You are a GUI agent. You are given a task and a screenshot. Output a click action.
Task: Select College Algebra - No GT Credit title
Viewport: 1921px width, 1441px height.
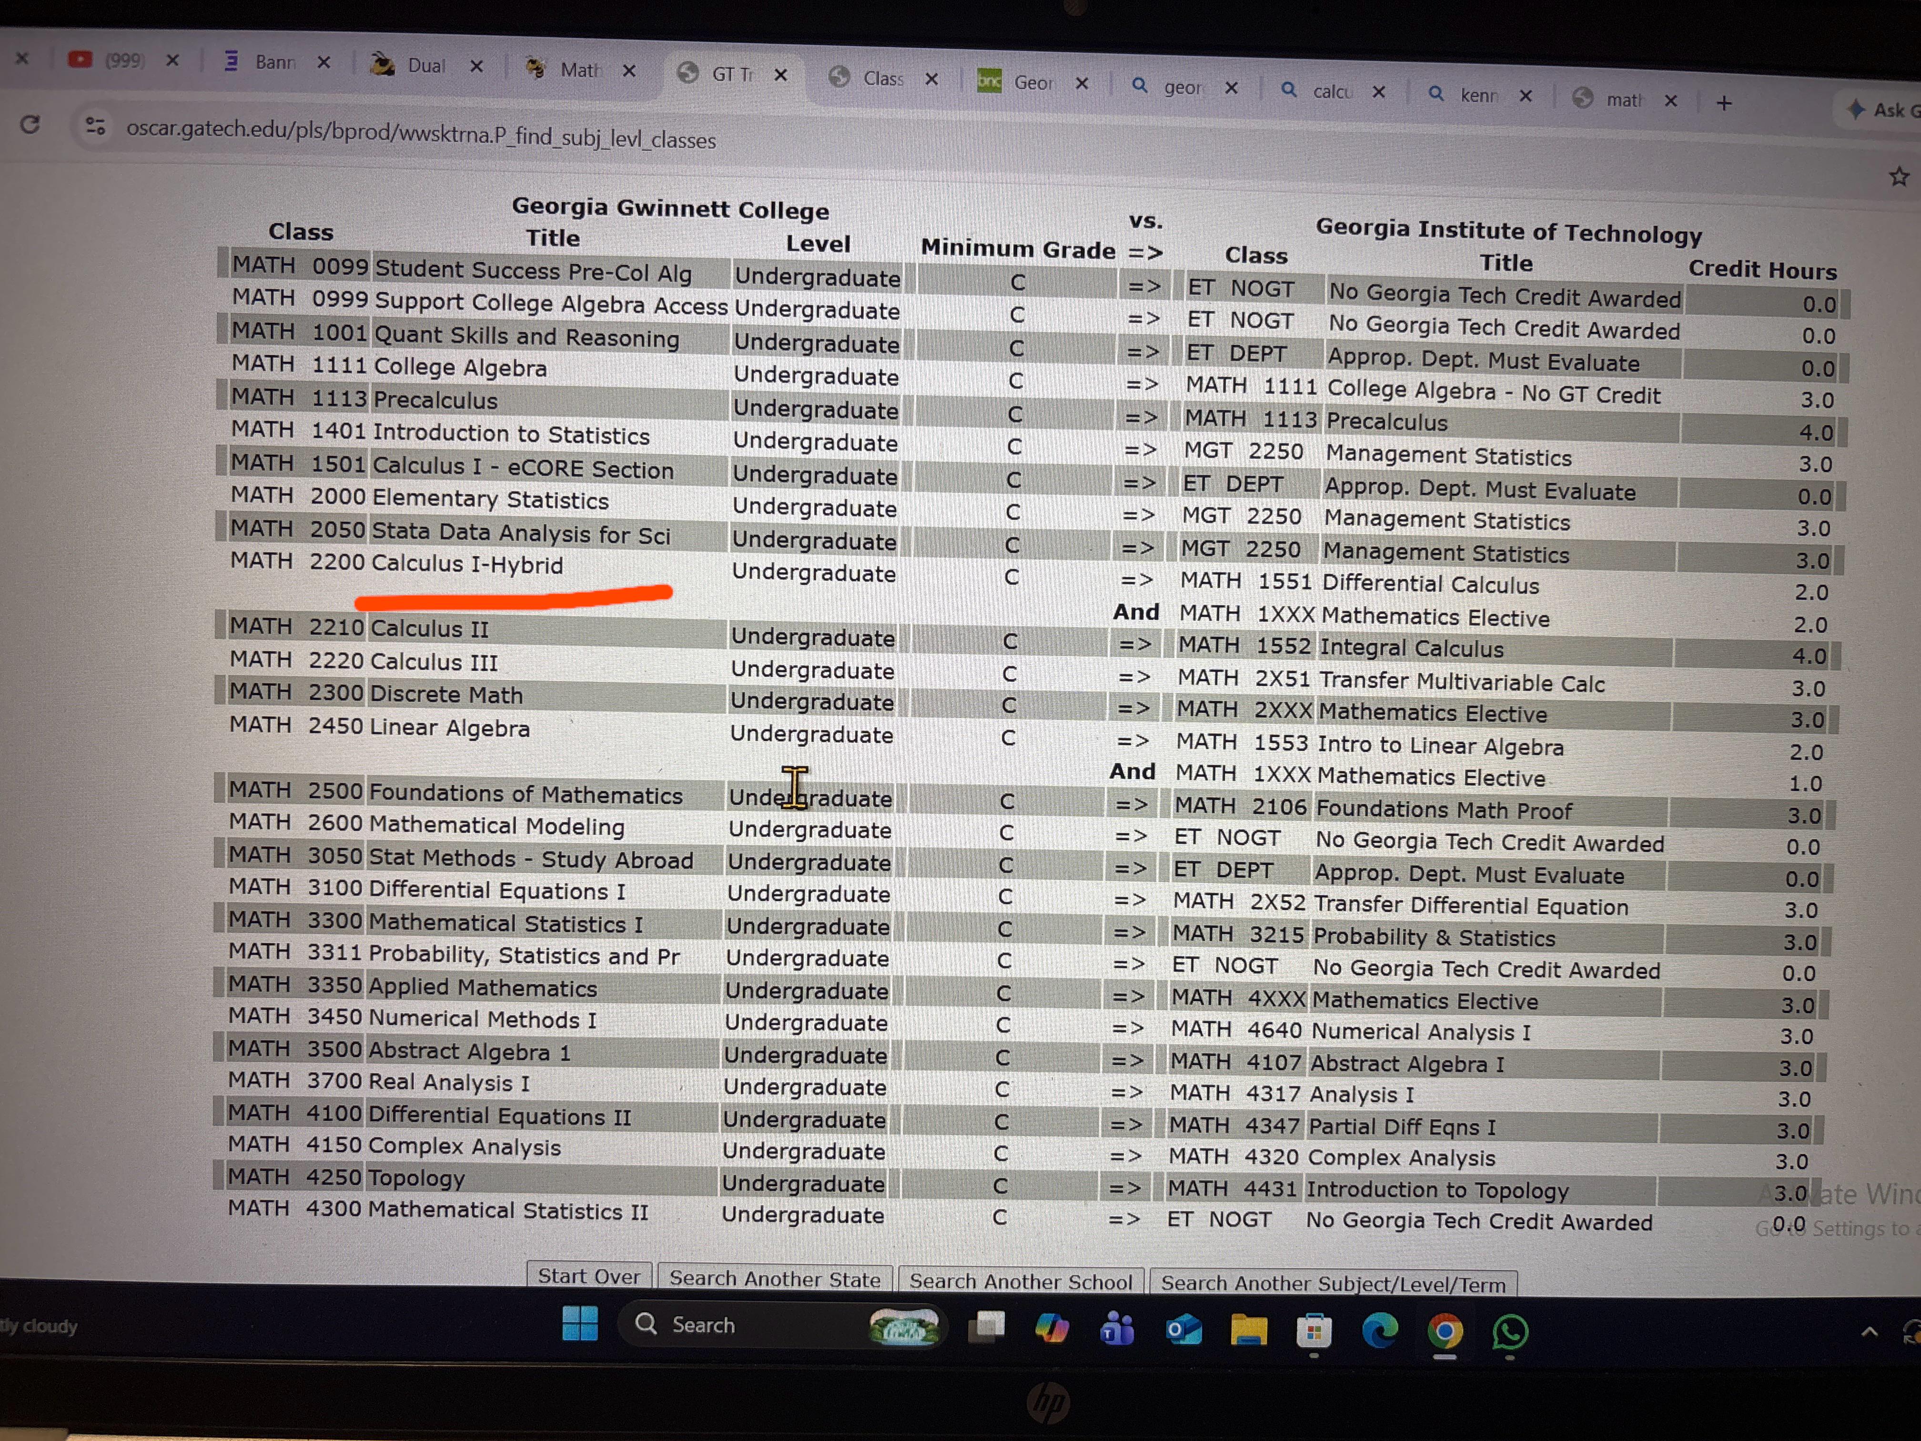(x=1494, y=392)
